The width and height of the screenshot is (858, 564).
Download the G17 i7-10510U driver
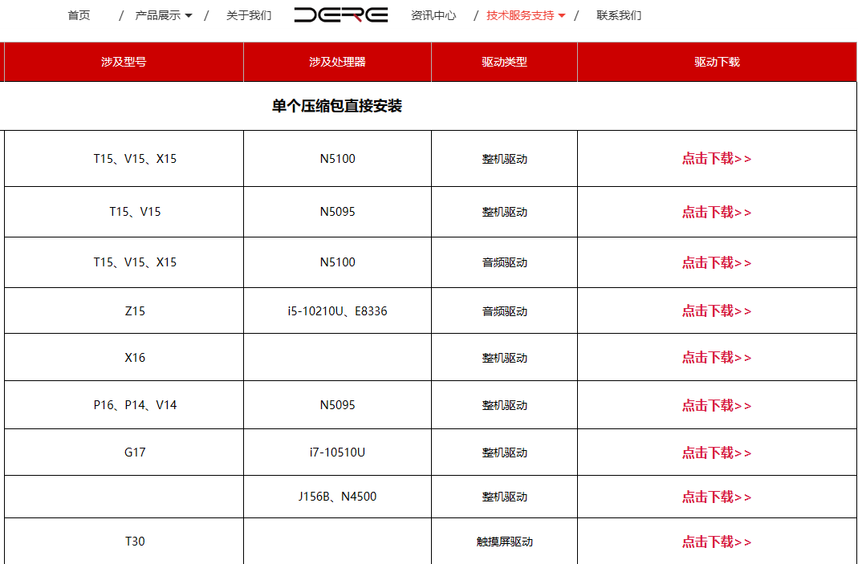point(716,452)
